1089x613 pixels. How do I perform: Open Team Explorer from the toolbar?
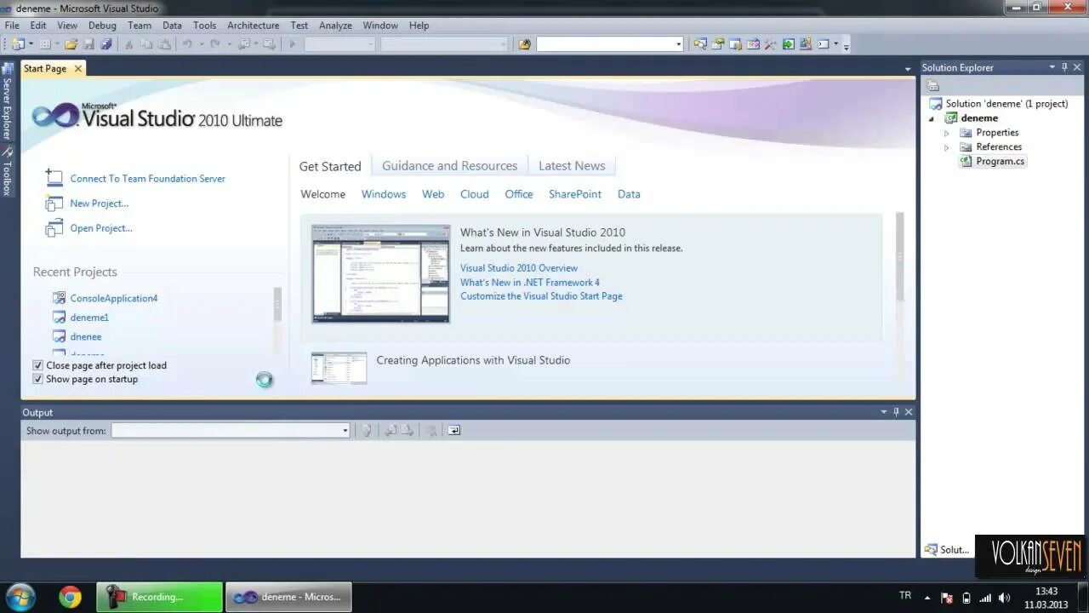(x=735, y=44)
